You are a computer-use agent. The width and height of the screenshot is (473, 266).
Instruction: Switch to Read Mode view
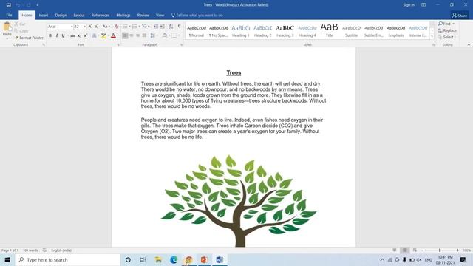tap(395, 250)
